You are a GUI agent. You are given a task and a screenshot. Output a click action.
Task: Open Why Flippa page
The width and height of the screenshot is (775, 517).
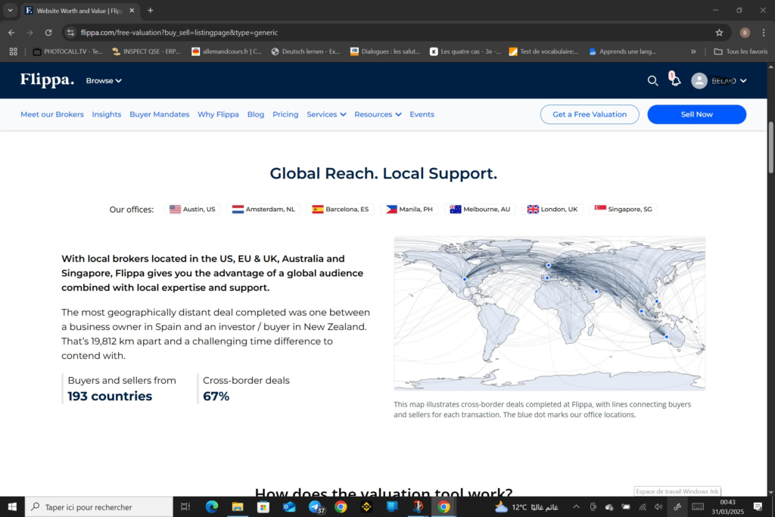coord(218,114)
